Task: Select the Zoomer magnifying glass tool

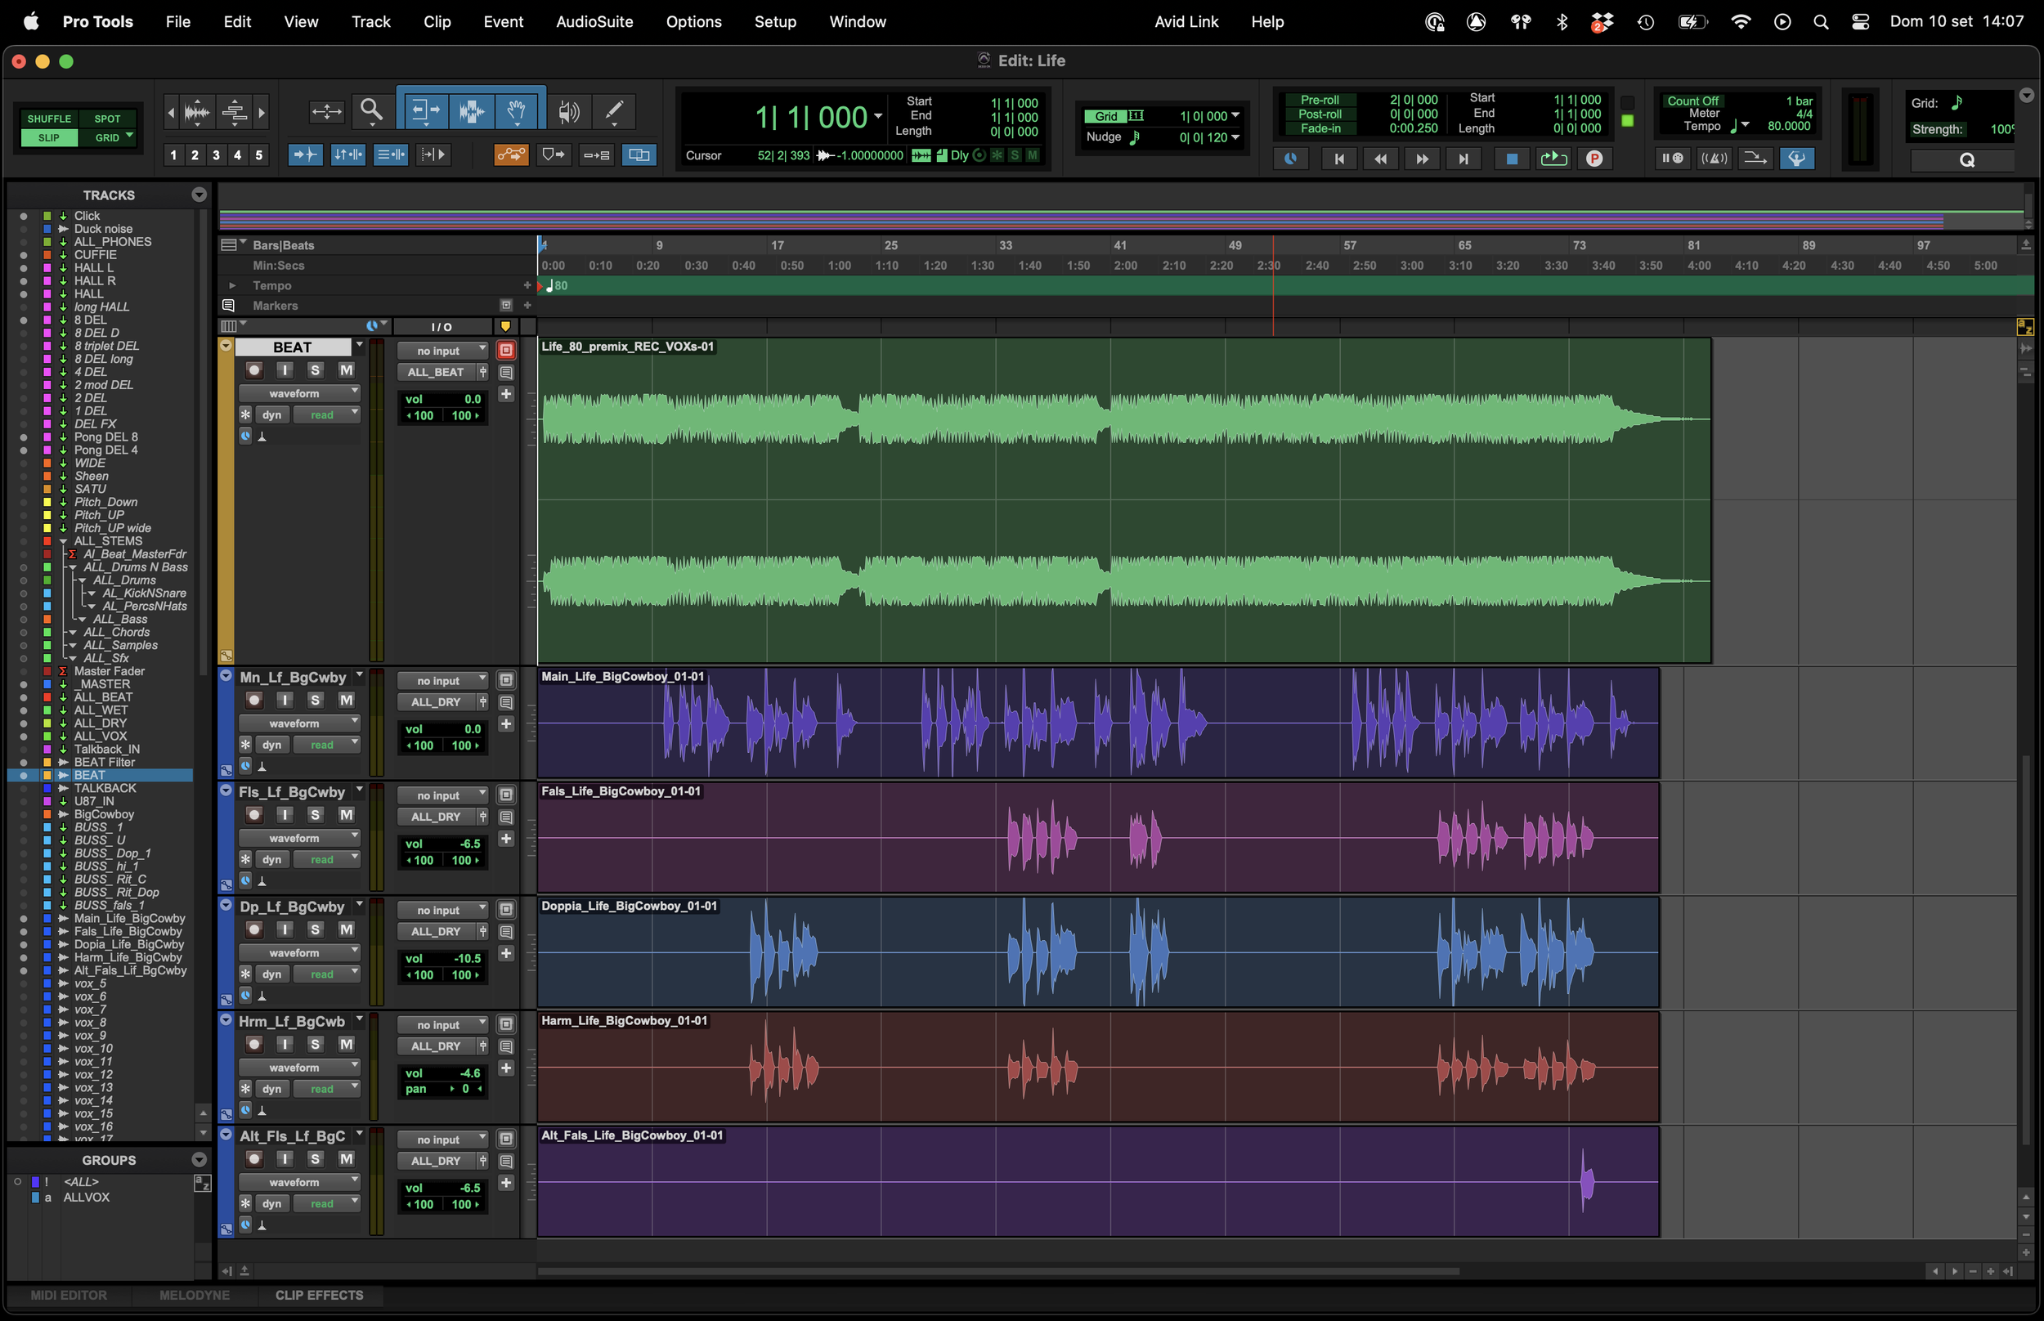Action: pyautogui.click(x=371, y=110)
